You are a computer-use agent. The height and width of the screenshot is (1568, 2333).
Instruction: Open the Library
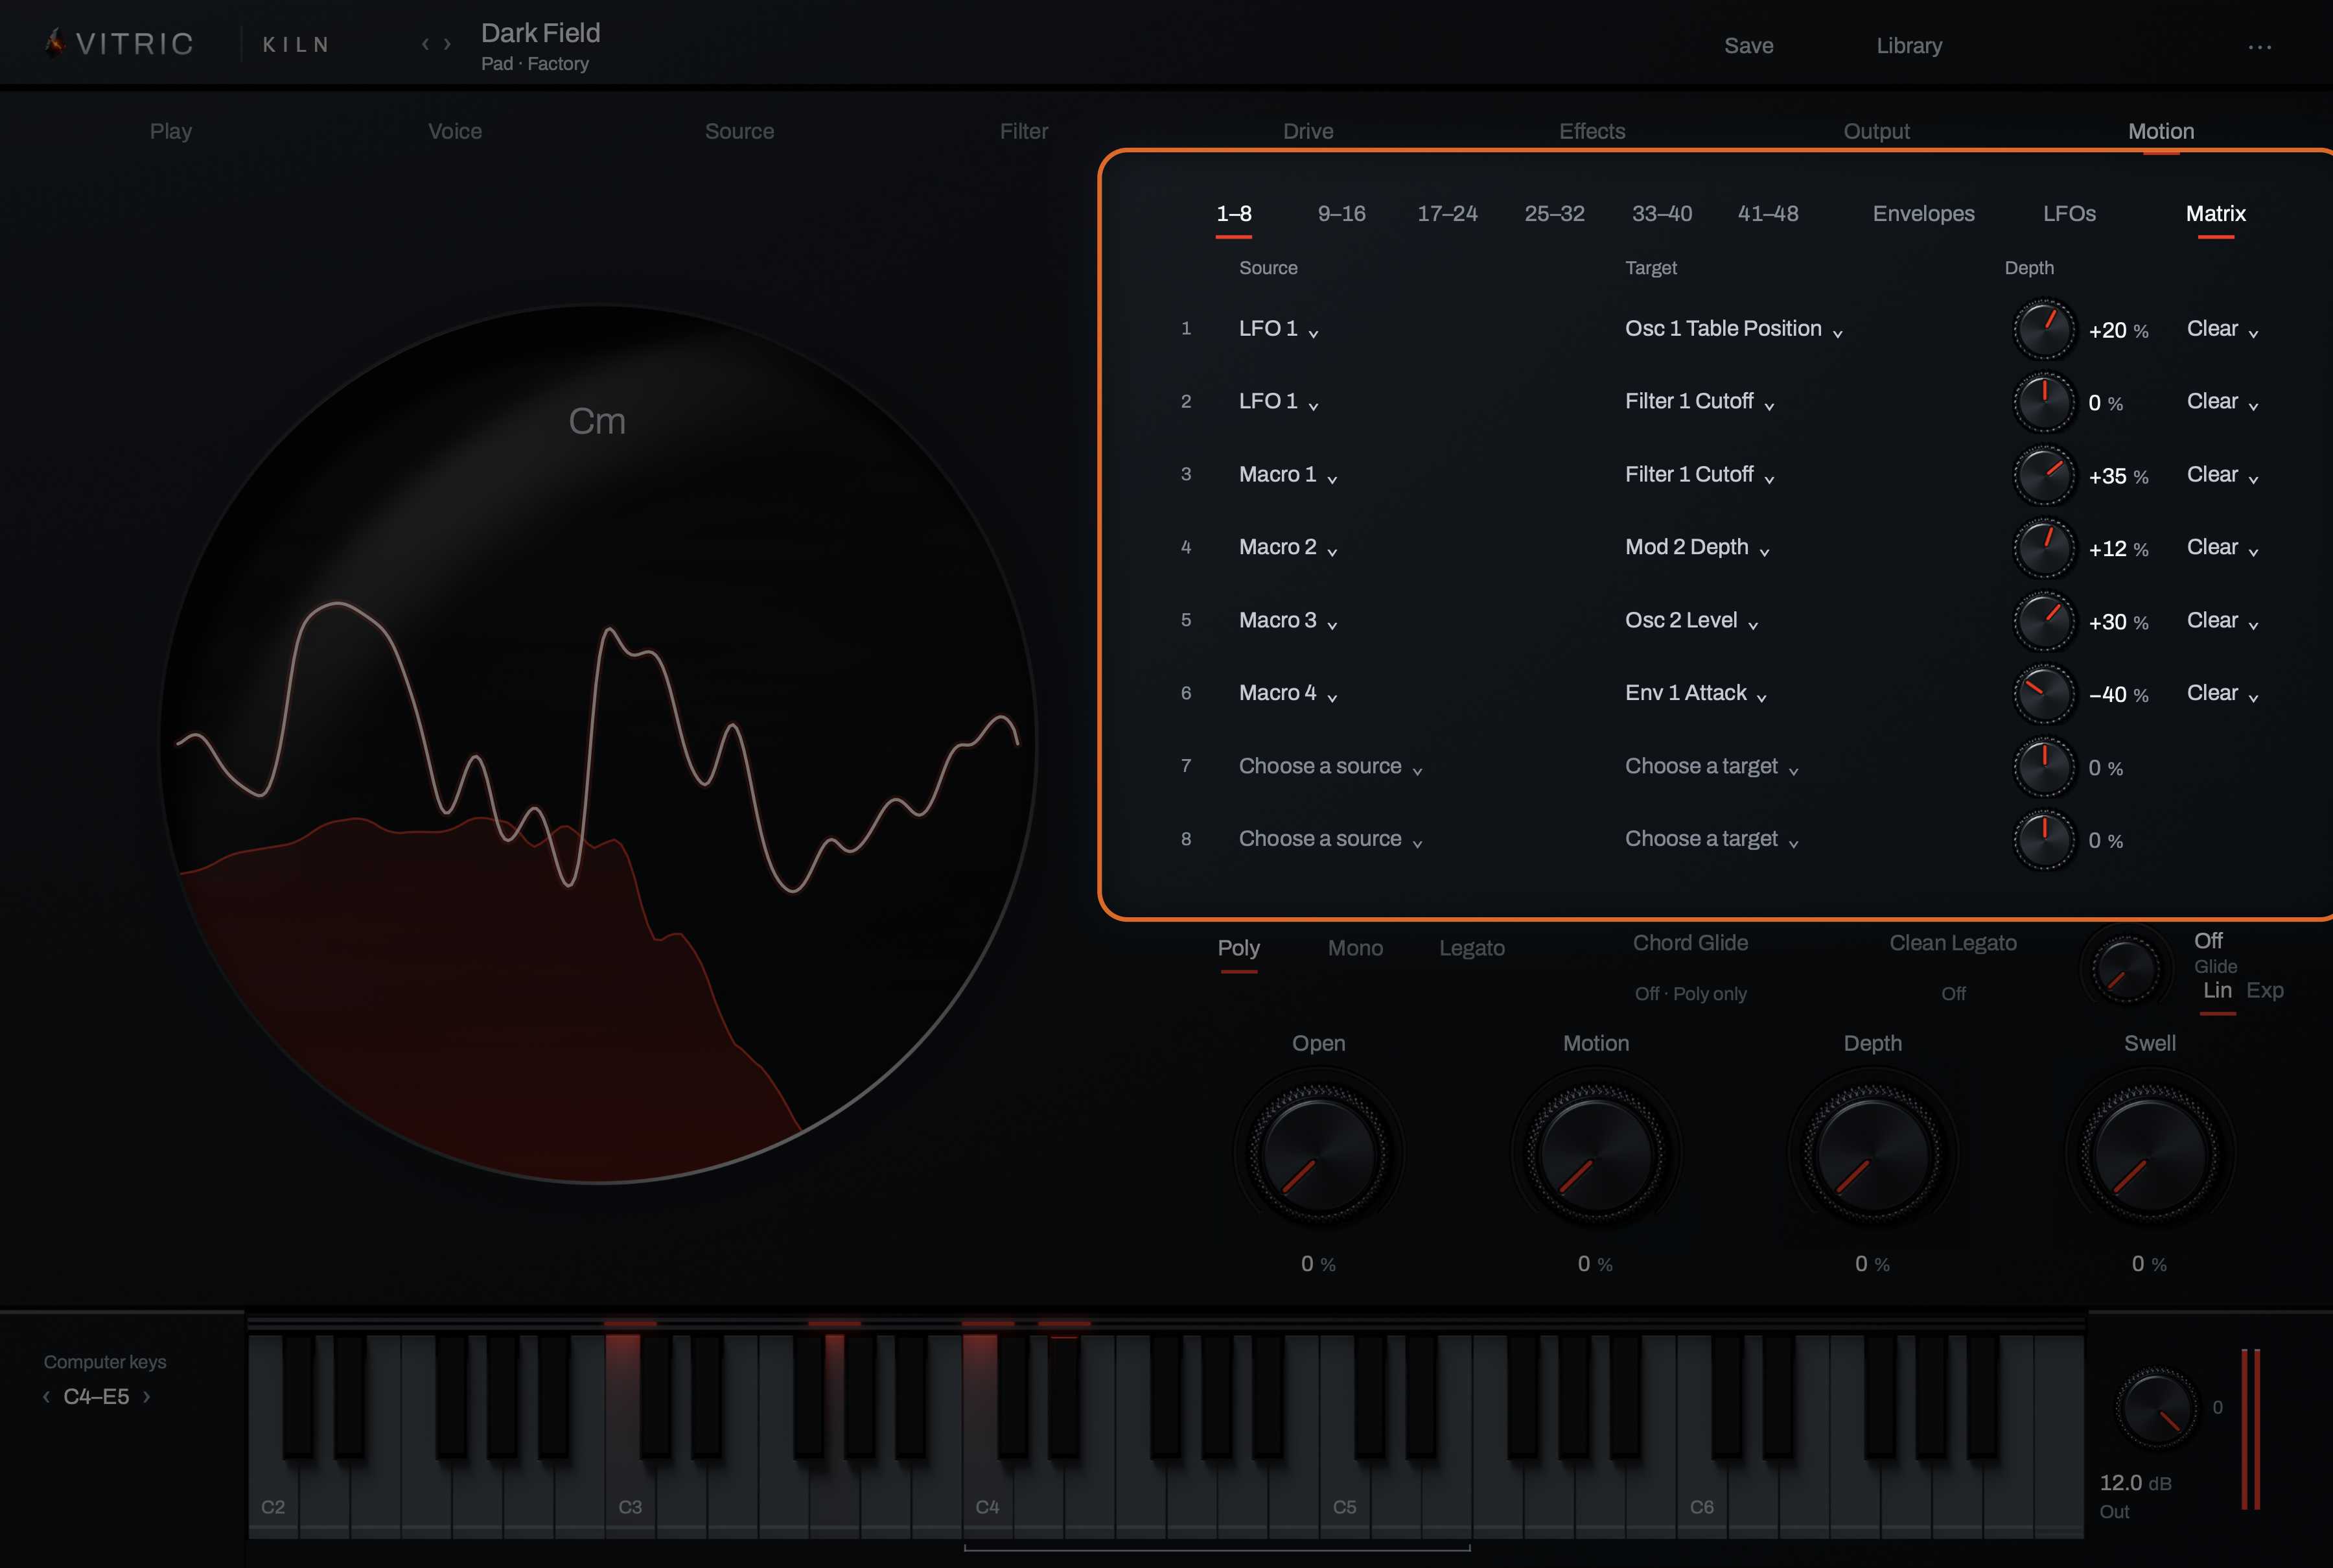pos(1909,45)
